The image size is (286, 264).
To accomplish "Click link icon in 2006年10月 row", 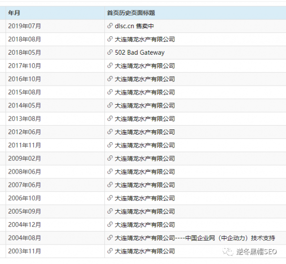I will pyautogui.click(x=110, y=198).
